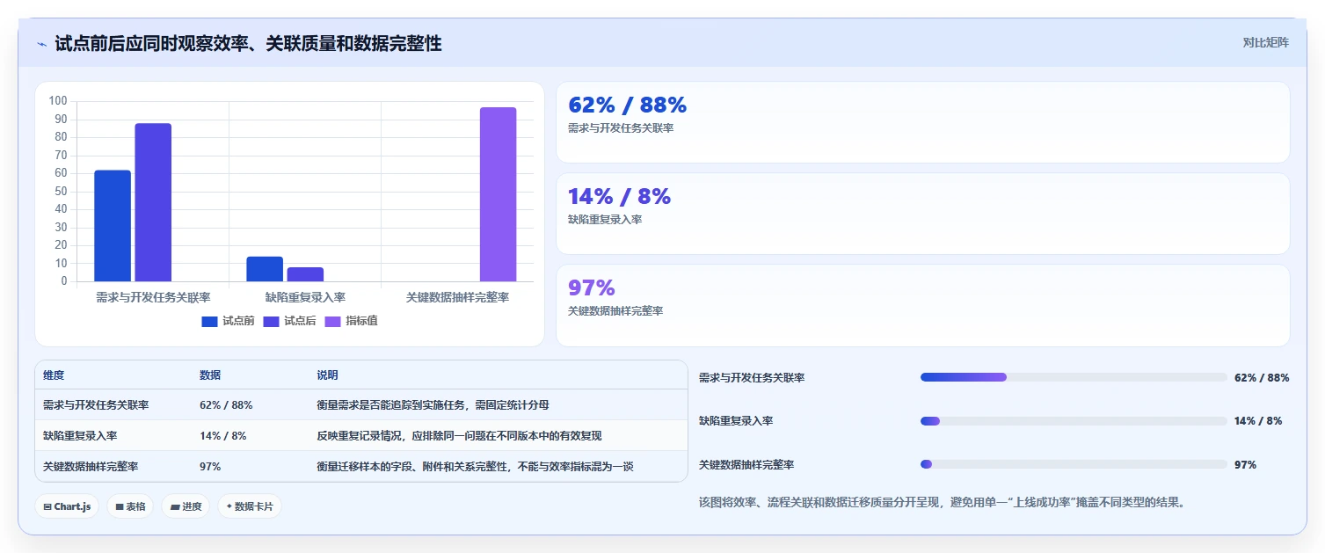1325x553 pixels.
Task: Click chart axis label 缺陷重复录入率
Action: 305,297
